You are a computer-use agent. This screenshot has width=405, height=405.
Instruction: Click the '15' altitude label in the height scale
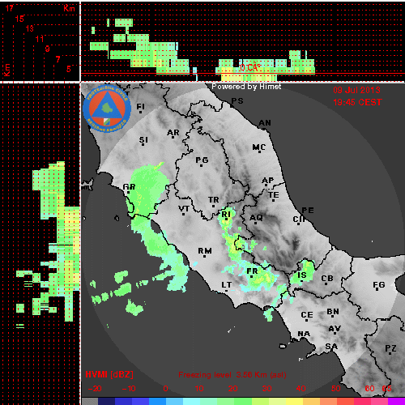pyautogui.click(x=19, y=19)
